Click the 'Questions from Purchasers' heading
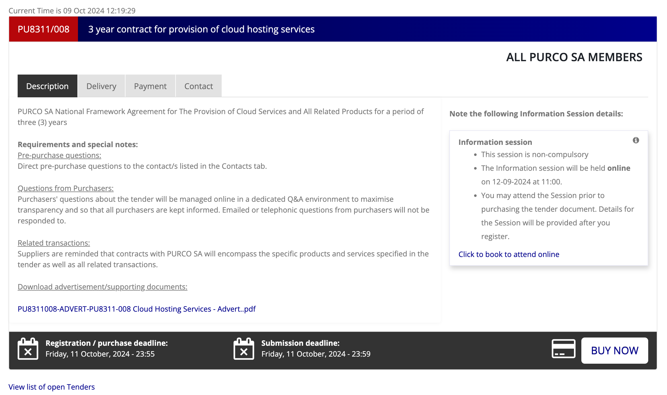This screenshot has width=667, height=395. pyautogui.click(x=65, y=188)
